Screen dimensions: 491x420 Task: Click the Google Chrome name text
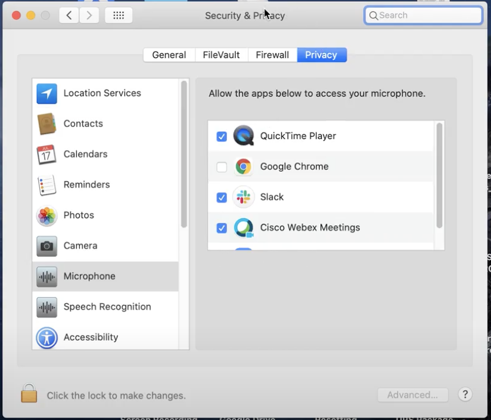294,166
